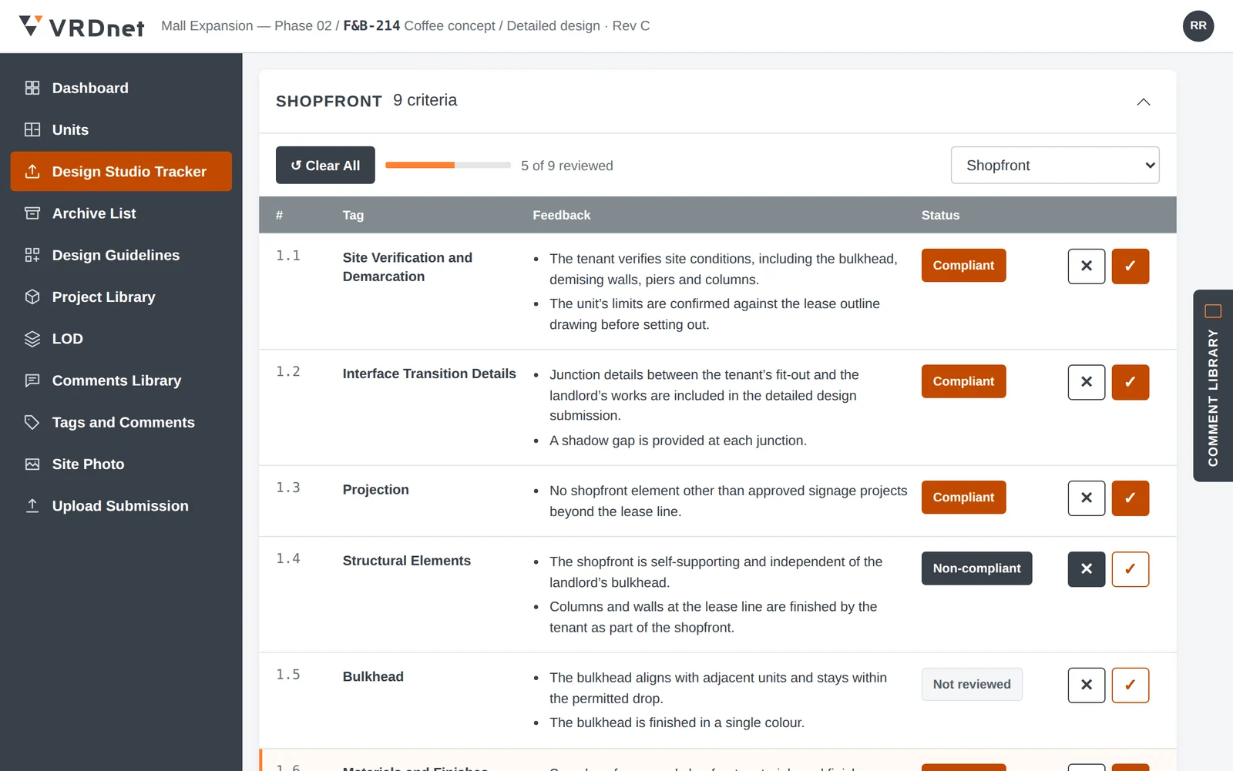Mark Bulkhead row as compliant

tap(1131, 685)
